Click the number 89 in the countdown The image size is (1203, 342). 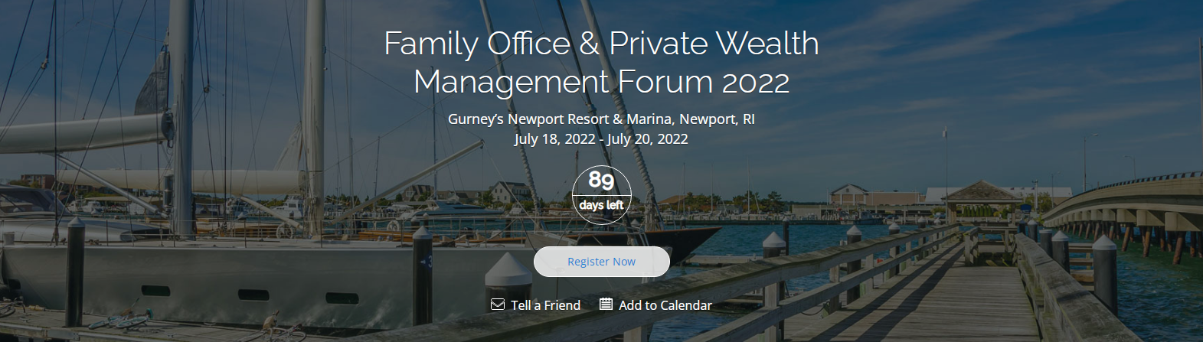click(601, 181)
